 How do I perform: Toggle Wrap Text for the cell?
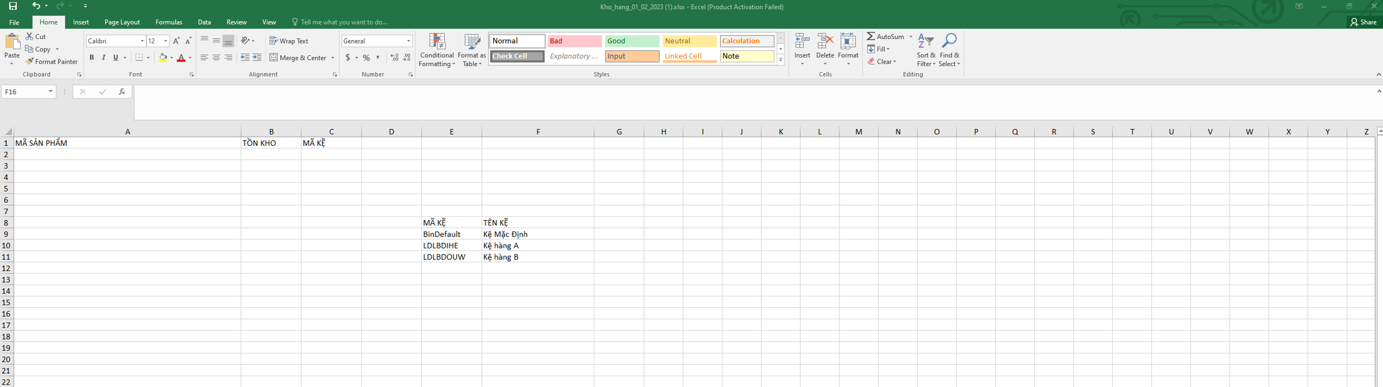[289, 41]
